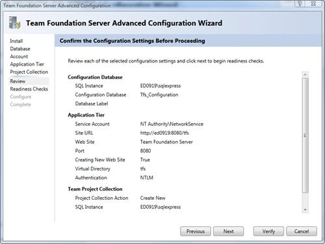
Task: Select NT Authority\NetworkService value
Action: coord(172,124)
